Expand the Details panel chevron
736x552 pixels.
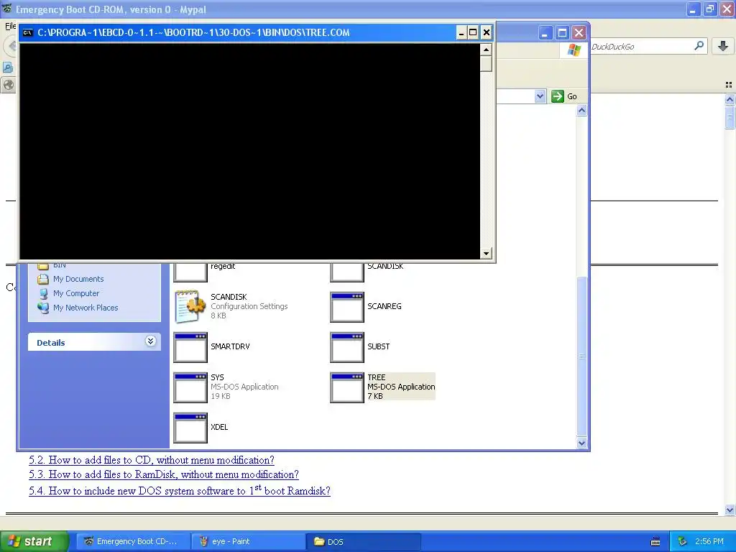point(150,341)
